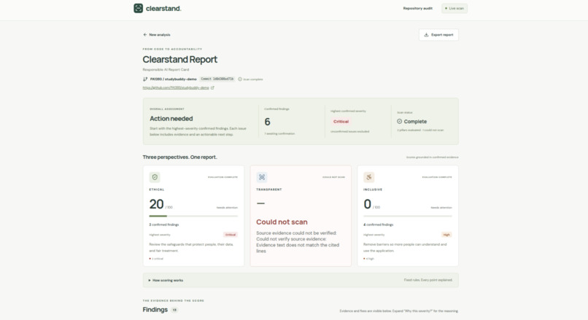Expand the How scoring works section

(301, 281)
